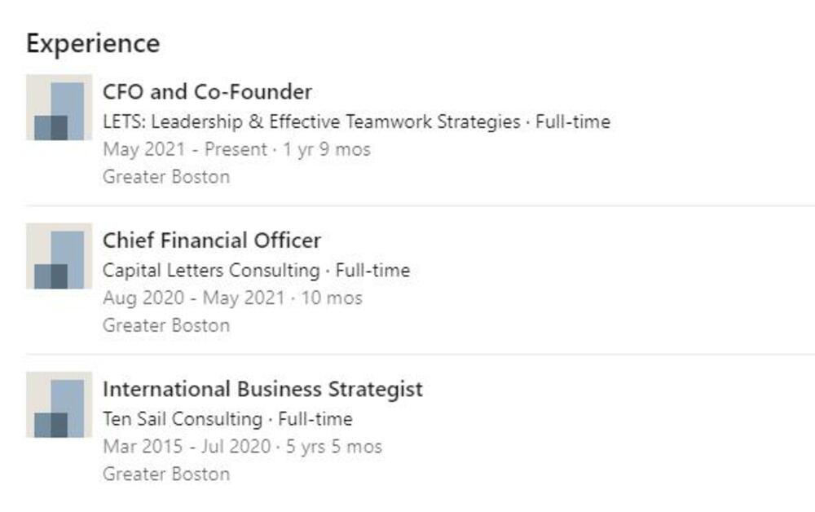This screenshot has height=512, width=815.
Task: Click the May 2021 - Present date range
Action: pyautogui.click(x=184, y=150)
